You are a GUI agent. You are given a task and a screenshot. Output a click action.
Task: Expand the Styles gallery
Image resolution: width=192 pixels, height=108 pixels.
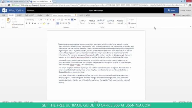coord(125,24)
